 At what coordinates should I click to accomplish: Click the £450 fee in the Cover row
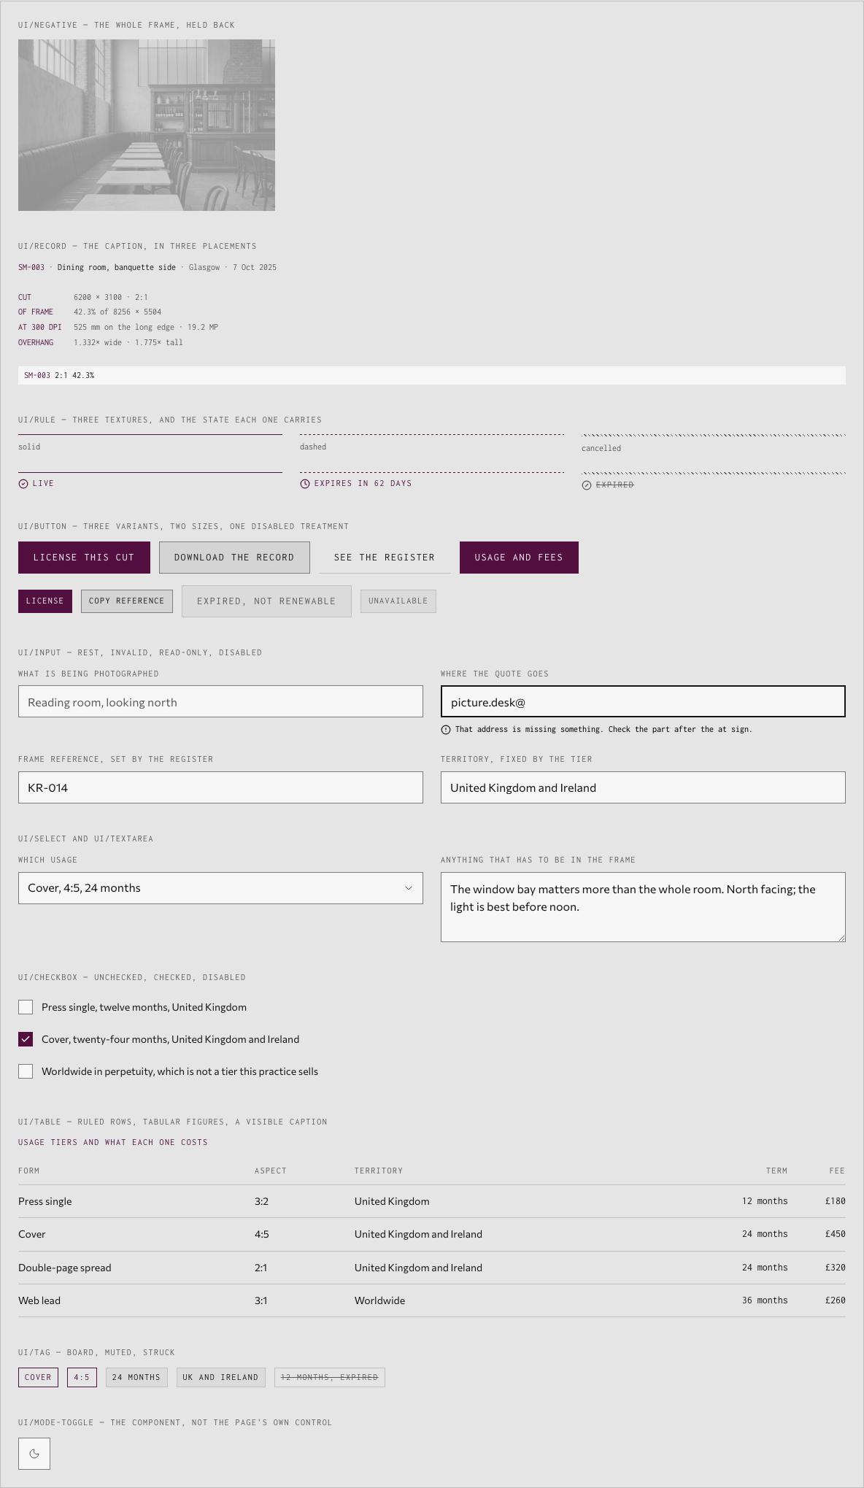836,1234
